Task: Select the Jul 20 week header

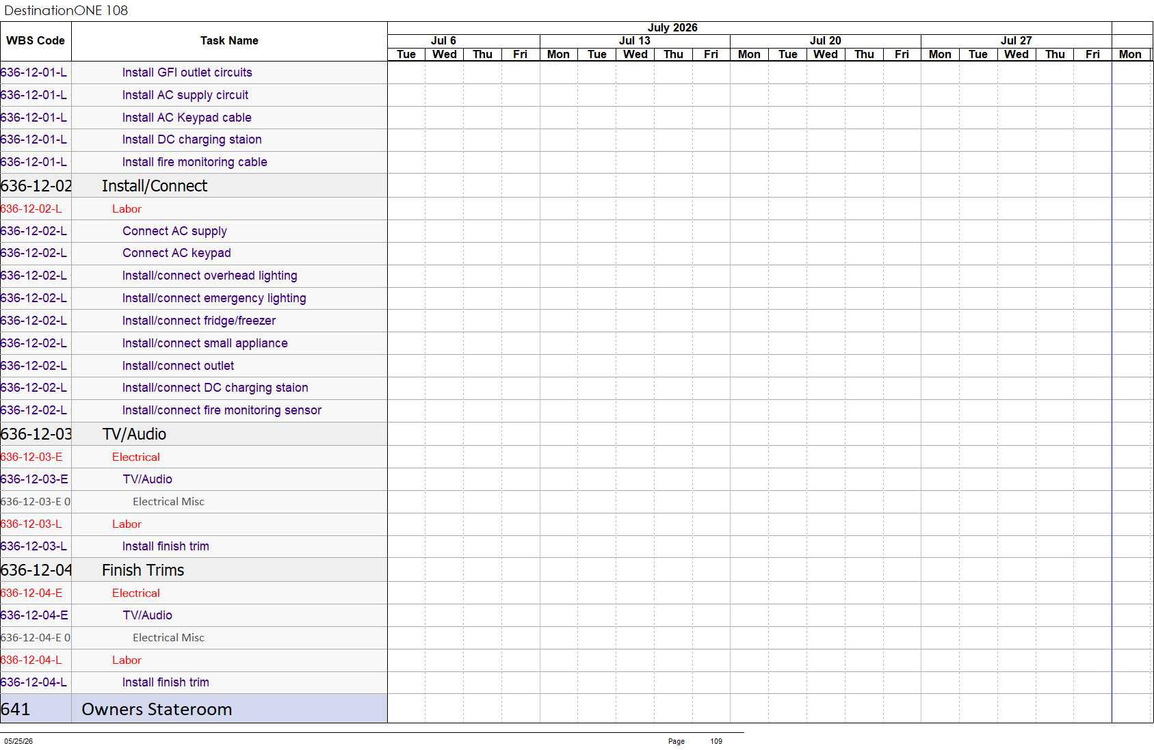Action: (826, 41)
